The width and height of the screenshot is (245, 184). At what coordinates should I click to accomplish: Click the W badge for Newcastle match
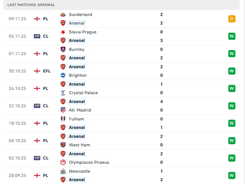click(232, 175)
